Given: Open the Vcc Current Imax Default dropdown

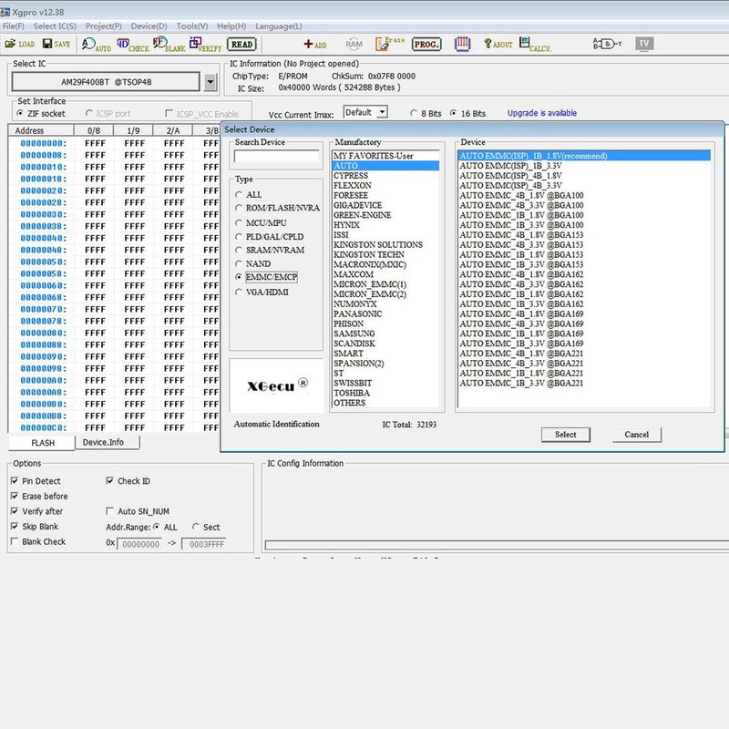Looking at the screenshot, I should coord(382,112).
